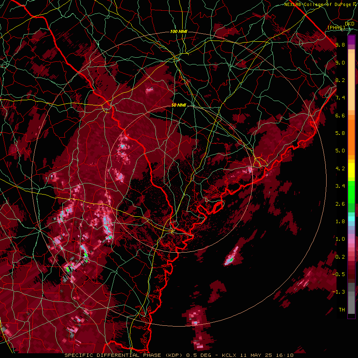Click the purple band atop the color bar
Screen dimensions: 358x358
(x=351, y=40)
